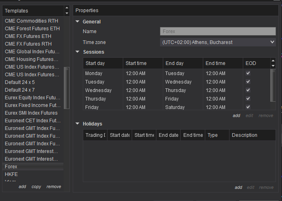The height and width of the screenshot is (201, 282).
Task: Click add link under Templates list
Action: coord(22,186)
